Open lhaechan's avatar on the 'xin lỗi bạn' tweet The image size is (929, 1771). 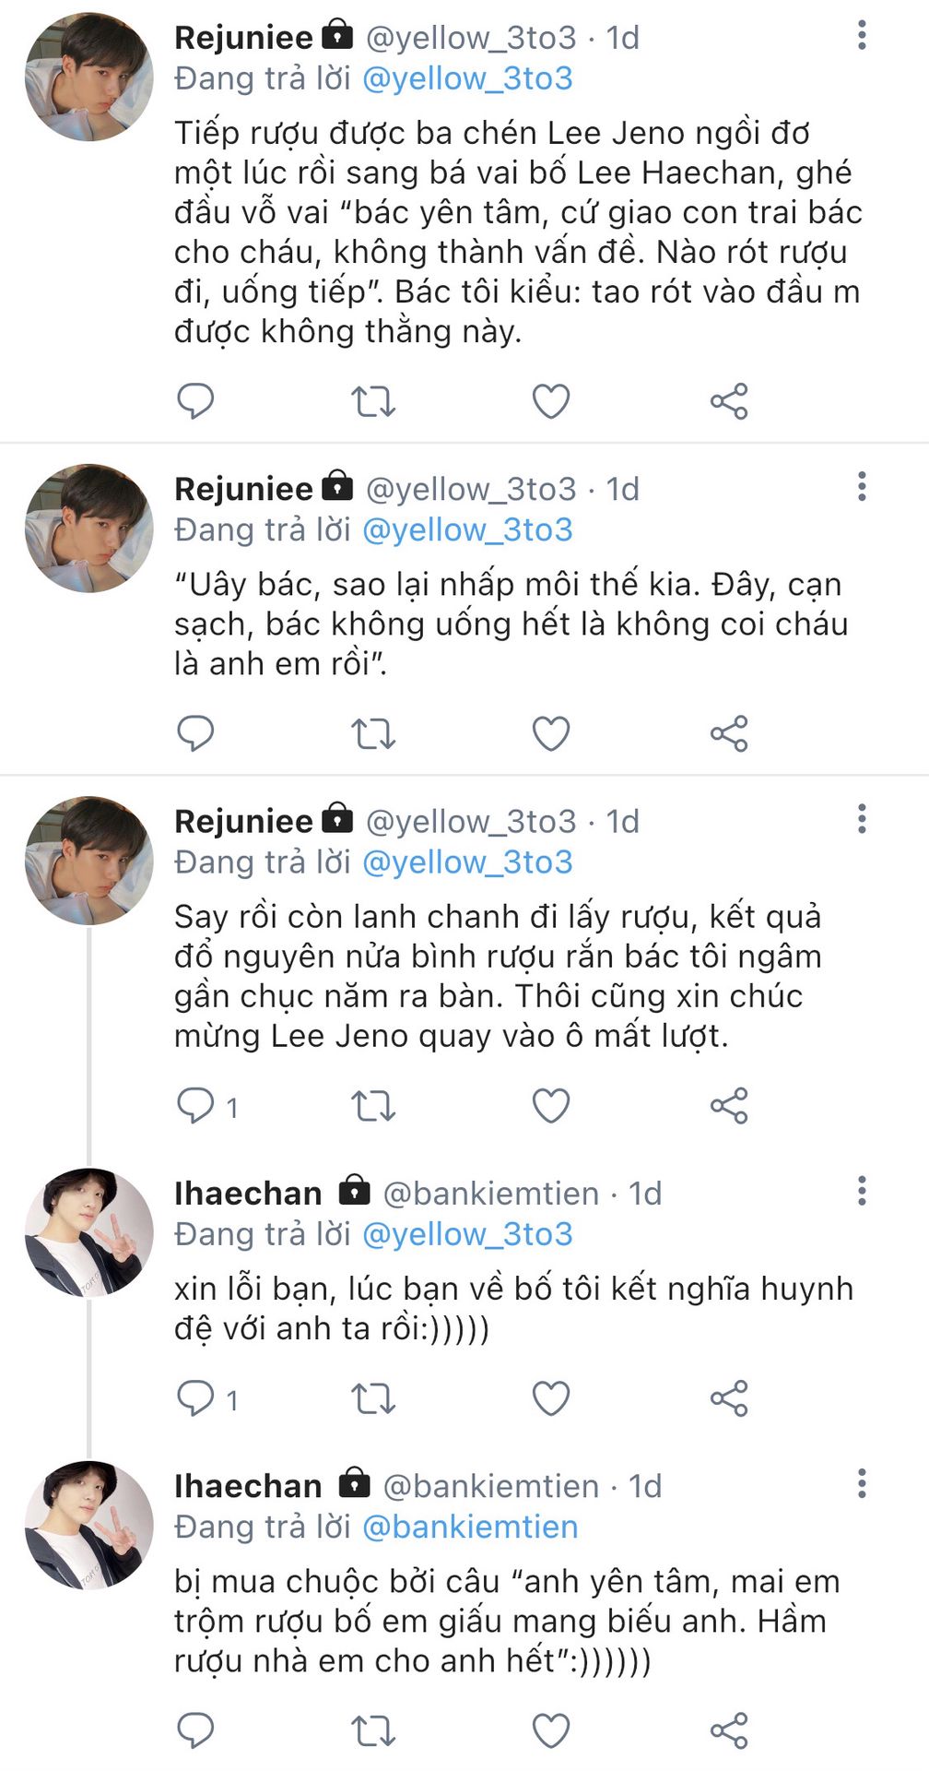pyautogui.click(x=88, y=1232)
